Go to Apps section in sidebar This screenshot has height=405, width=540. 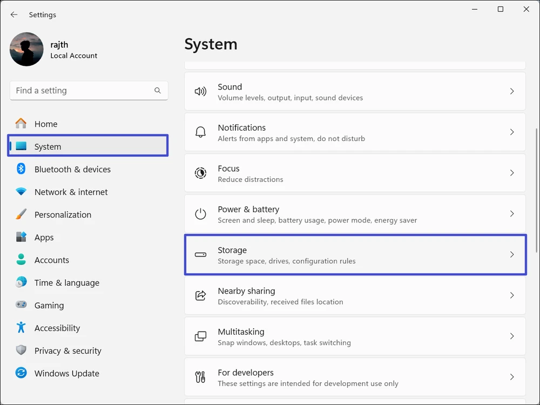[x=44, y=237]
